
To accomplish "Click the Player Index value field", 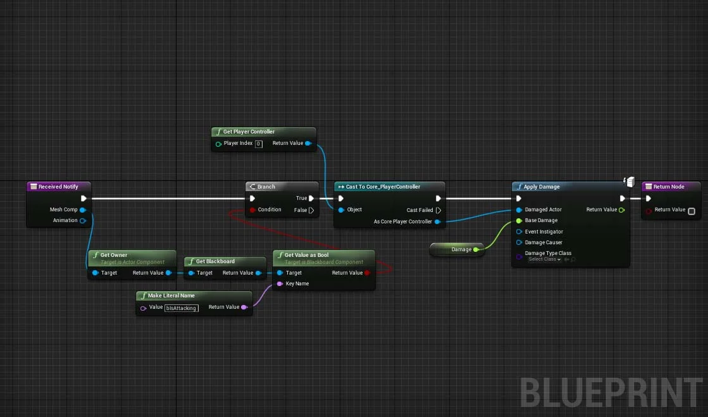I will [258, 144].
